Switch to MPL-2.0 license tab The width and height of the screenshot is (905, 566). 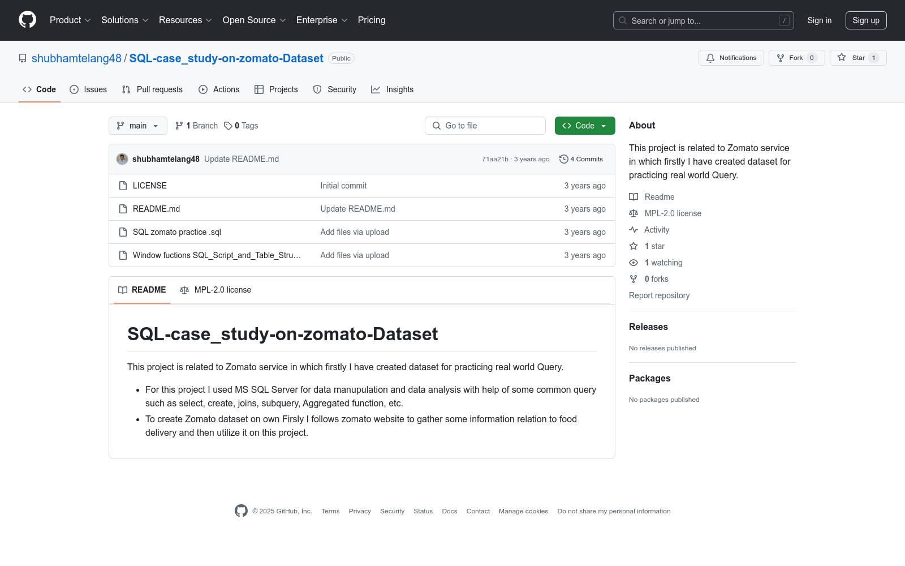point(216,290)
